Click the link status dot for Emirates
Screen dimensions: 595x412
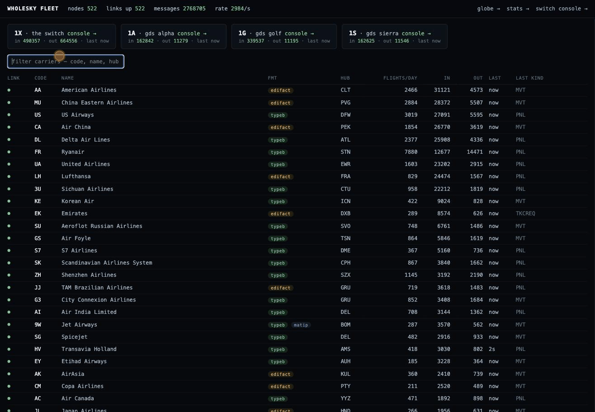9,213
